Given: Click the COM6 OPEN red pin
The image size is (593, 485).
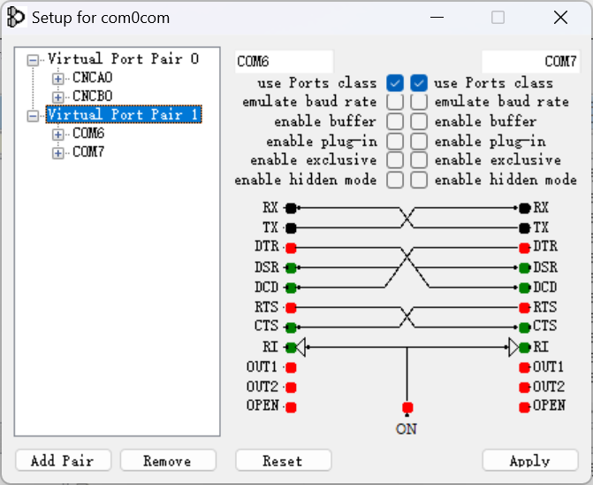Looking at the screenshot, I should pos(291,407).
